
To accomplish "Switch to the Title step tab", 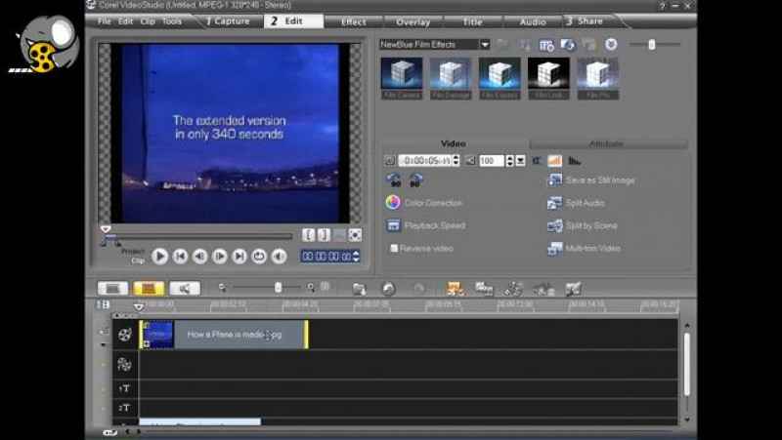I will (x=472, y=21).
